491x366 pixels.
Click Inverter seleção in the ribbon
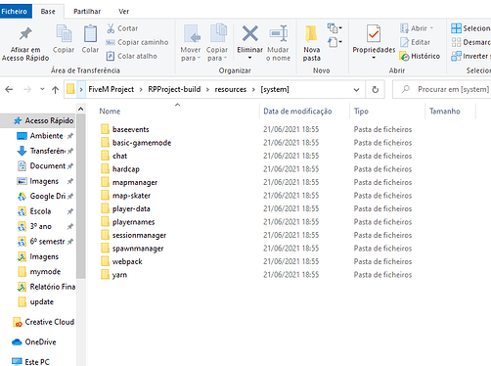(470, 56)
